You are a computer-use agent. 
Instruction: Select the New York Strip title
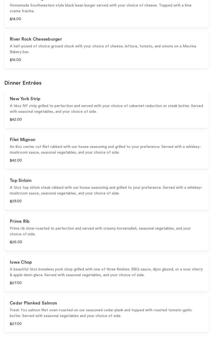[x=25, y=99]
